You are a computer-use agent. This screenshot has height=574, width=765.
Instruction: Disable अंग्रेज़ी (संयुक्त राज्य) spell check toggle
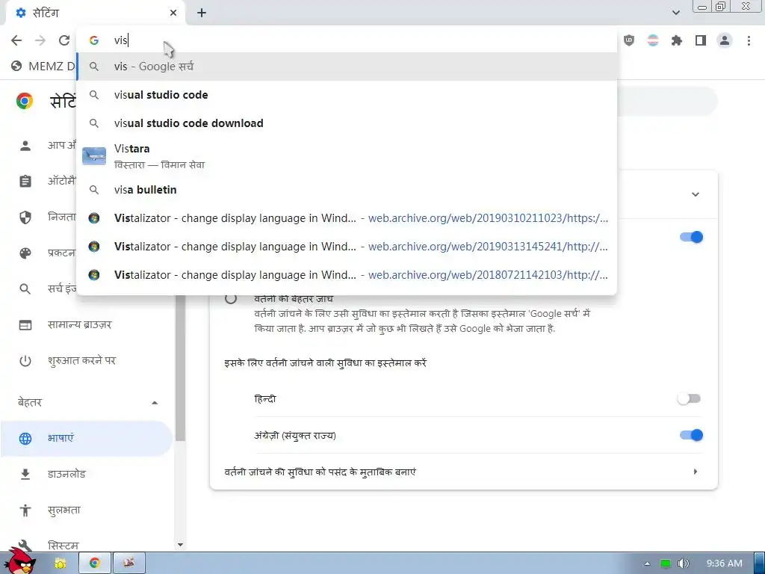click(691, 435)
